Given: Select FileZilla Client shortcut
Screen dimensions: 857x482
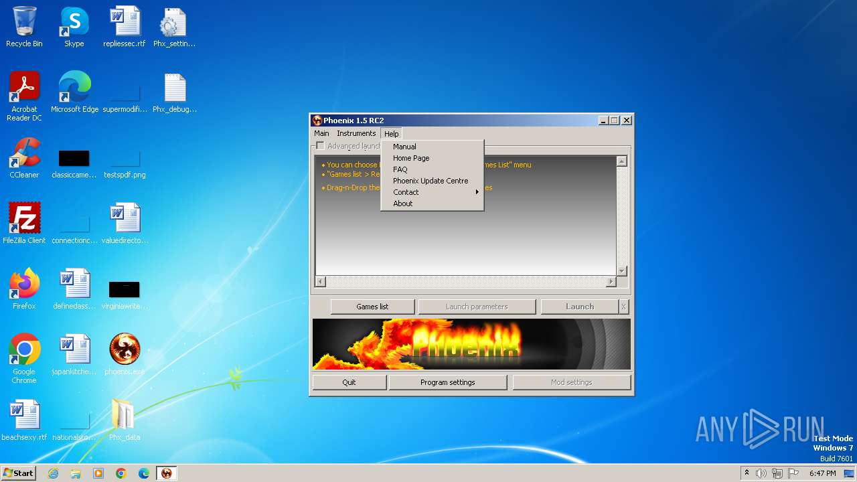Looking at the screenshot, I should point(24,223).
